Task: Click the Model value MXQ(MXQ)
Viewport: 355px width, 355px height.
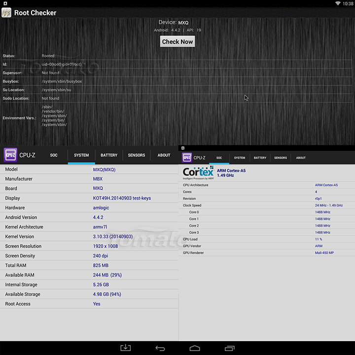Action: pyautogui.click(x=104, y=169)
